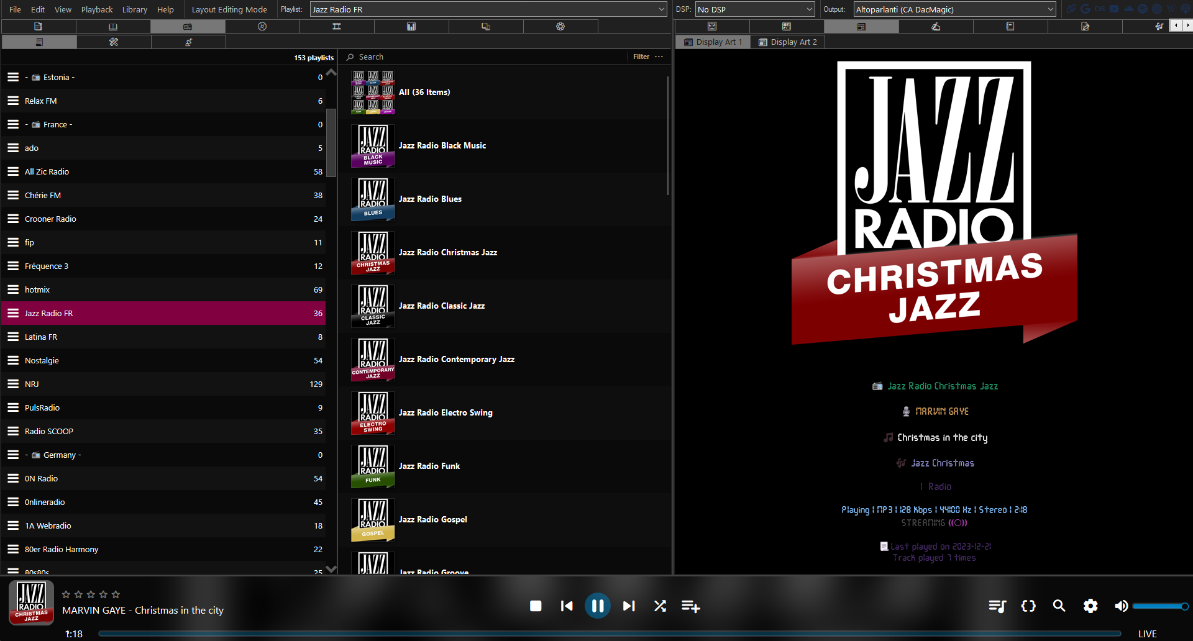This screenshot has height=641, width=1193.
Task: Open the film strip tab icon
Action: click(337, 26)
